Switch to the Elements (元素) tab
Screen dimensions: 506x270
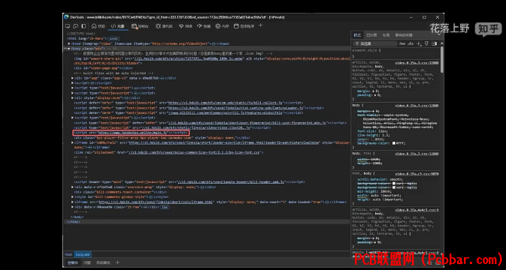118,26
